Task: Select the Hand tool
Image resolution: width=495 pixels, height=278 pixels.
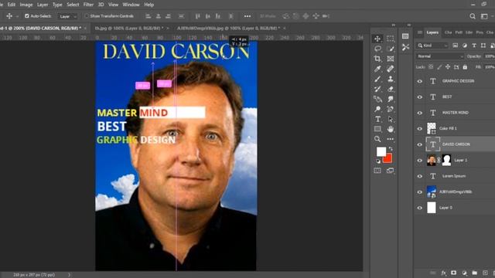Action: tap(391, 129)
